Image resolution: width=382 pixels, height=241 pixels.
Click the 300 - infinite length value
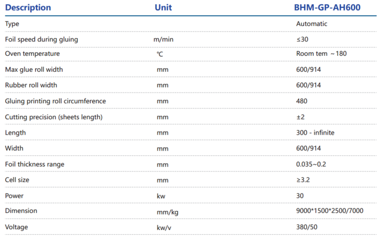point(315,132)
